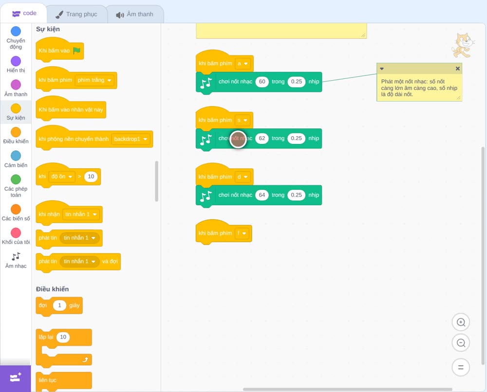
Task: Click the threshold value 10 in độ ồn block
Action: click(x=91, y=177)
